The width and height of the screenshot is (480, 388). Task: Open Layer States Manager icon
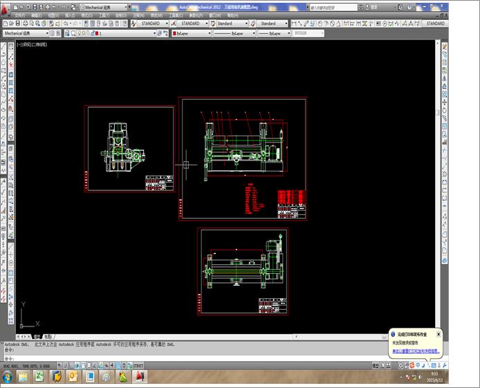coord(73,33)
